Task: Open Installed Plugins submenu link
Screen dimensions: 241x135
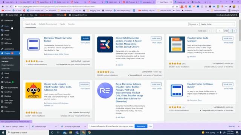Action: pos(7,58)
